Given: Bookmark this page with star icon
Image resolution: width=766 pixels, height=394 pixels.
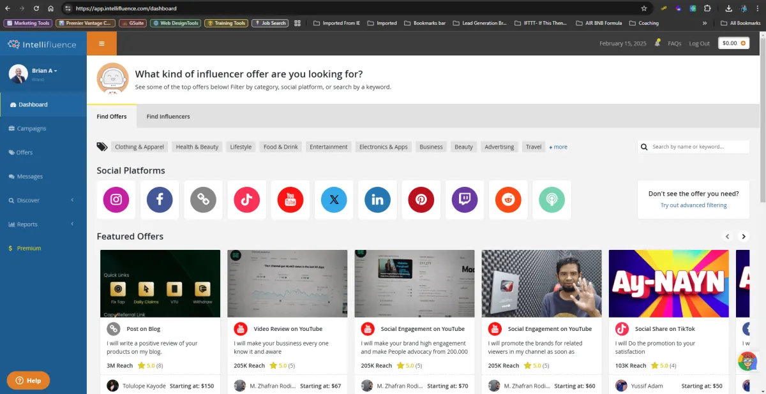Looking at the screenshot, I should (x=644, y=8).
